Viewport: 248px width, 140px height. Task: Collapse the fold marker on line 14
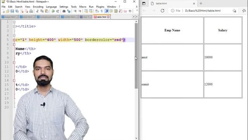14,80
